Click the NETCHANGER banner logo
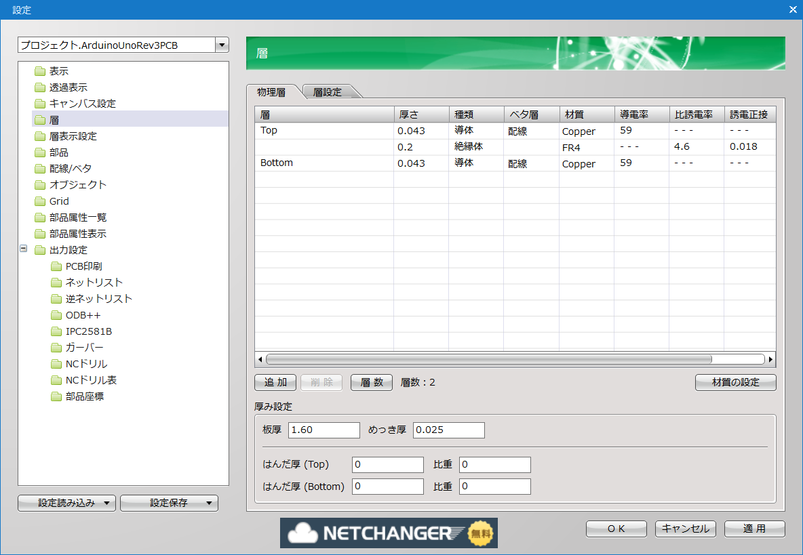Image resolution: width=803 pixels, height=555 pixels. click(x=389, y=533)
